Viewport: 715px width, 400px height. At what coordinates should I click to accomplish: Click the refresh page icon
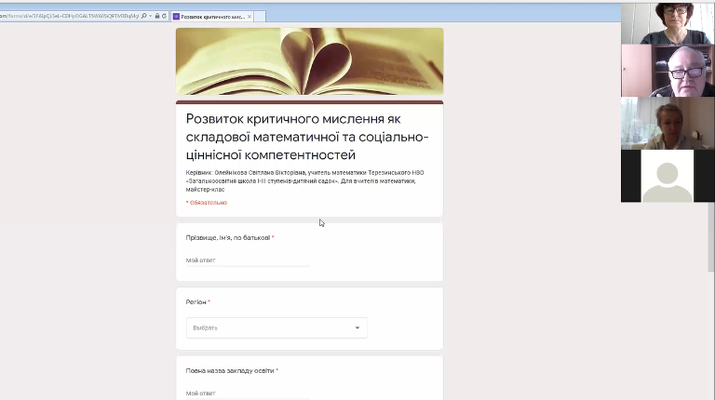164,16
